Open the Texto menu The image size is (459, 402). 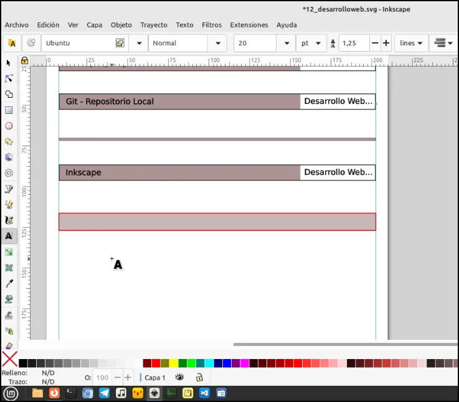point(184,25)
